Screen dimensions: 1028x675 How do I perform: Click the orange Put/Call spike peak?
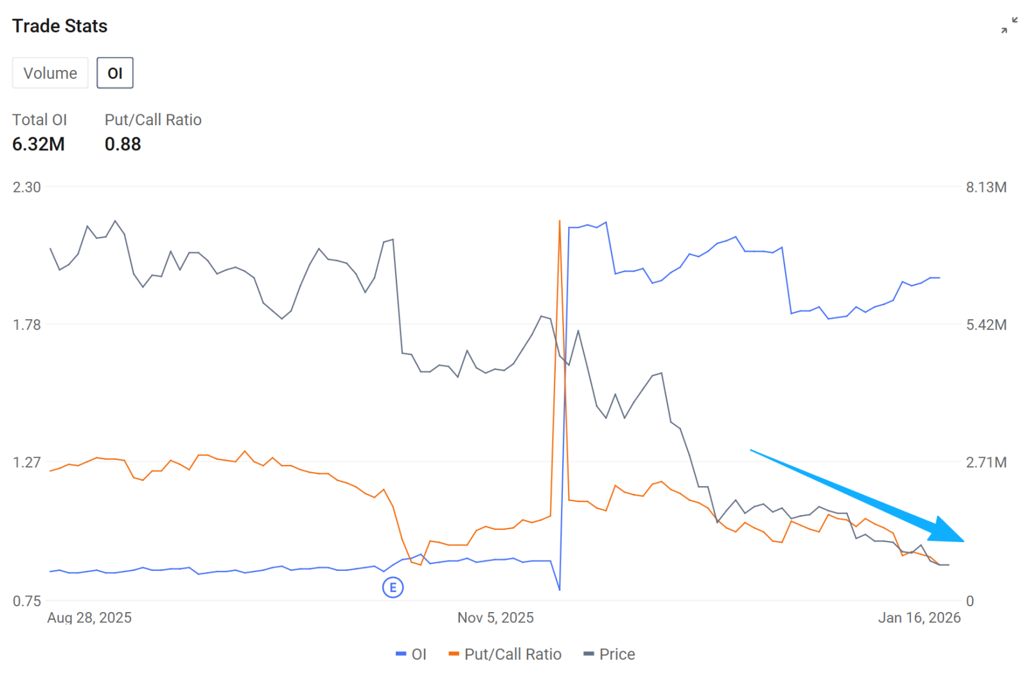click(560, 222)
